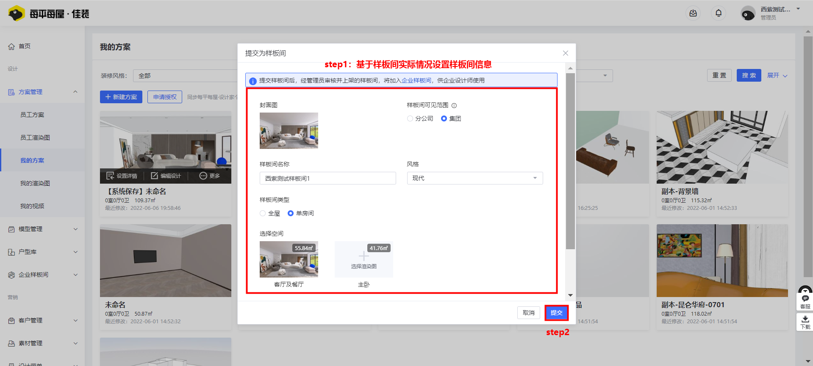The width and height of the screenshot is (813, 366).
Task: Click 新建方案 button
Action: tap(121, 97)
